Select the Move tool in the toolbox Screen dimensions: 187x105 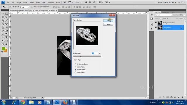[6, 14]
